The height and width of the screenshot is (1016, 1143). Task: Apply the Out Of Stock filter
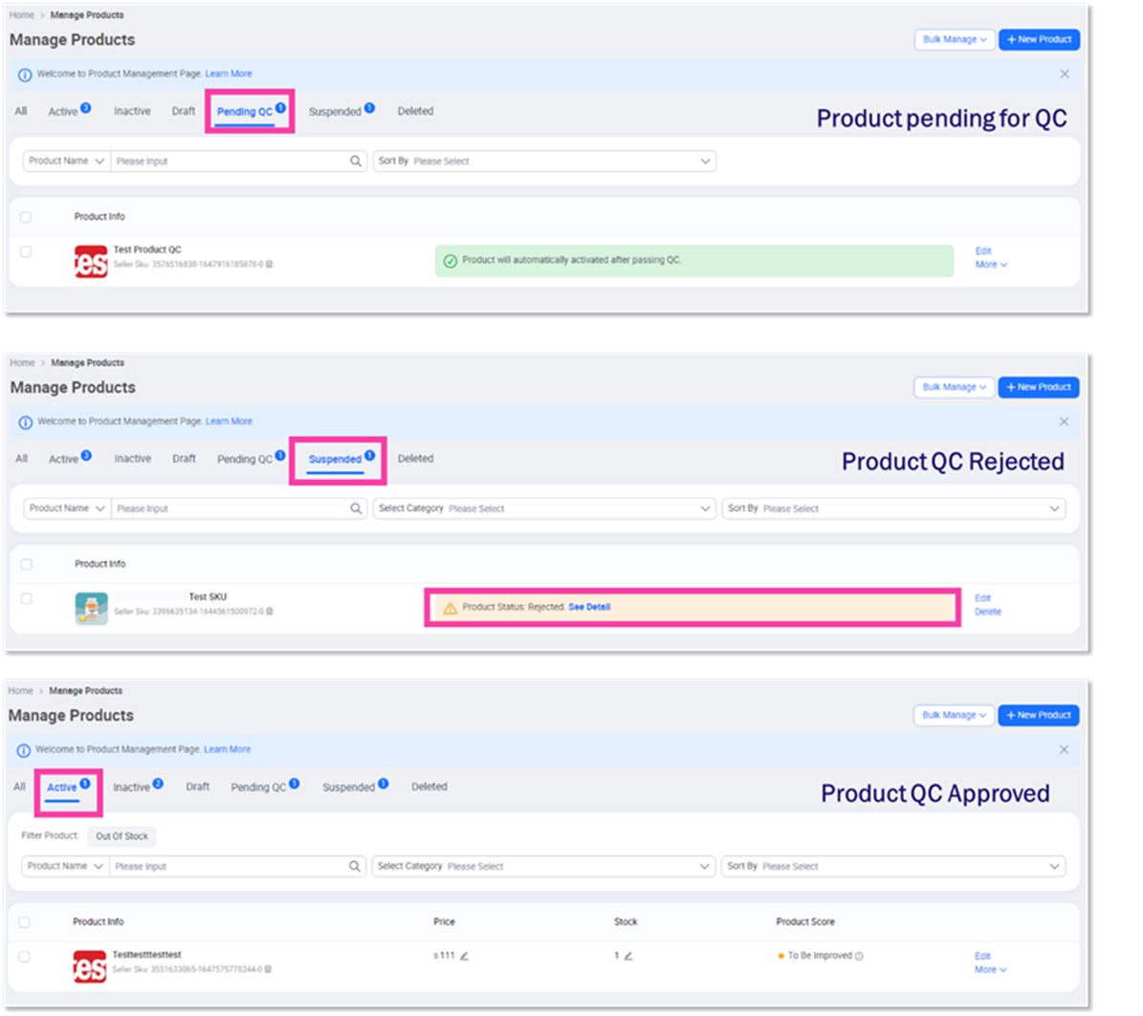(121, 836)
